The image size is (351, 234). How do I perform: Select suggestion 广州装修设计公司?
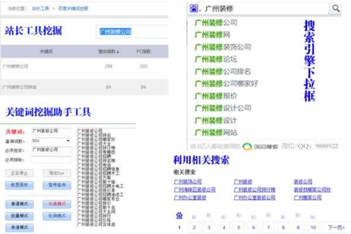[x=223, y=108]
